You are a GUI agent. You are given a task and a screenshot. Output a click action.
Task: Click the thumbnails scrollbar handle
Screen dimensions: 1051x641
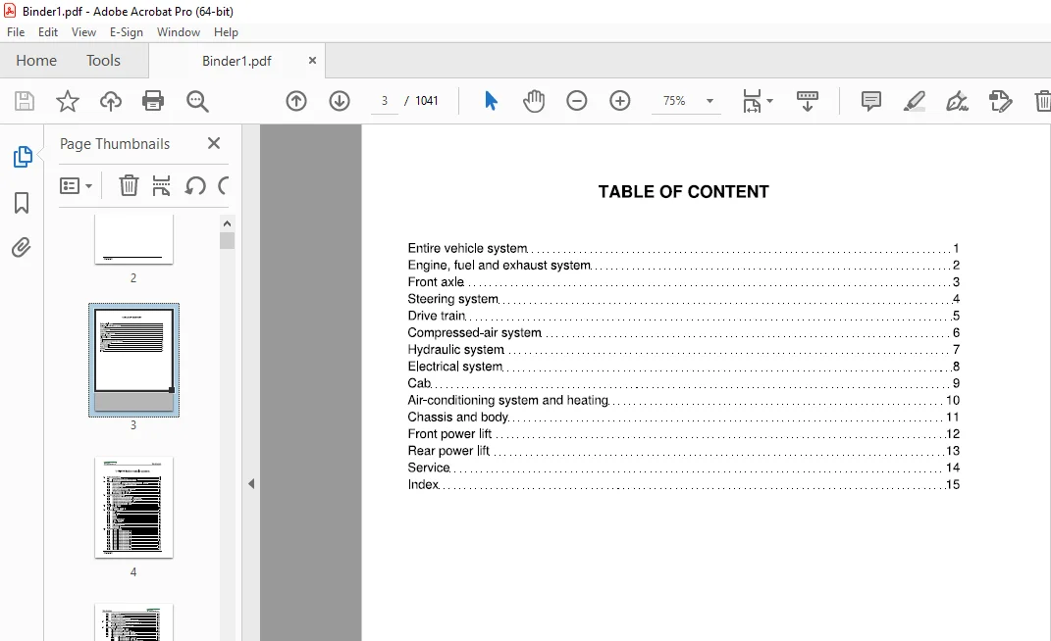click(227, 240)
